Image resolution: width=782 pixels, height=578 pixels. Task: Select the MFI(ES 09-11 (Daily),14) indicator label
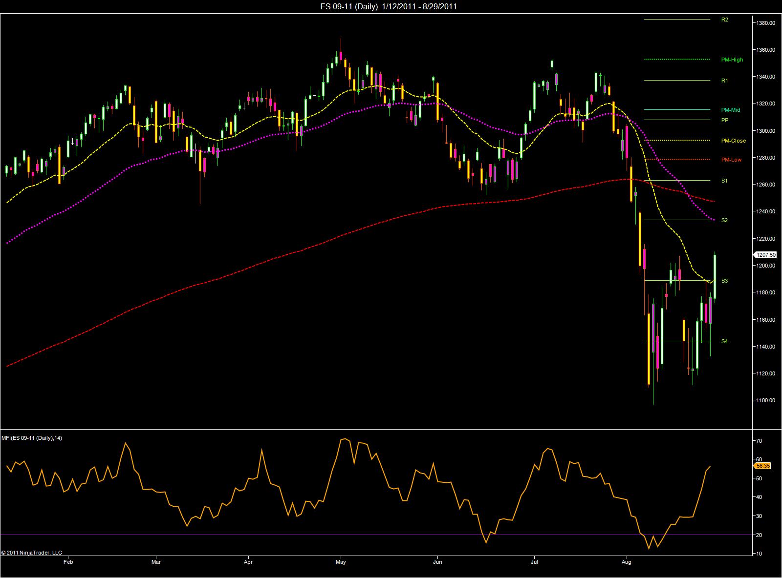pyautogui.click(x=32, y=438)
